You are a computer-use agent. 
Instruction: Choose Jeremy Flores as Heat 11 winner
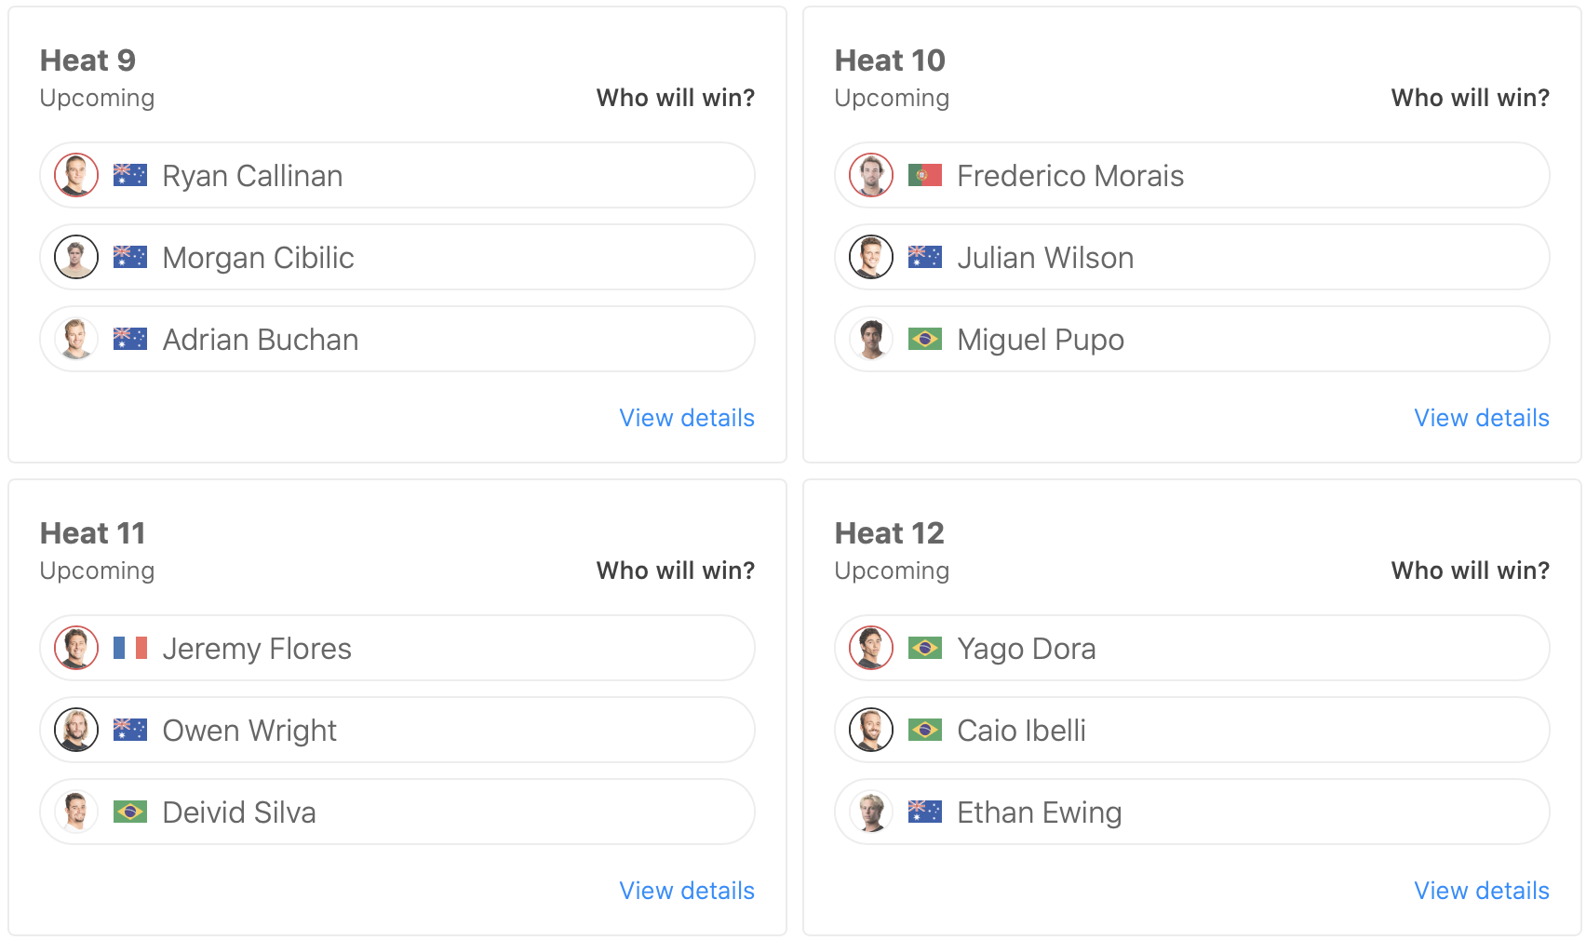pyautogui.click(x=396, y=648)
